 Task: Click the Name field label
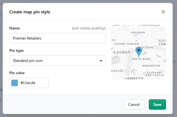click(15, 28)
